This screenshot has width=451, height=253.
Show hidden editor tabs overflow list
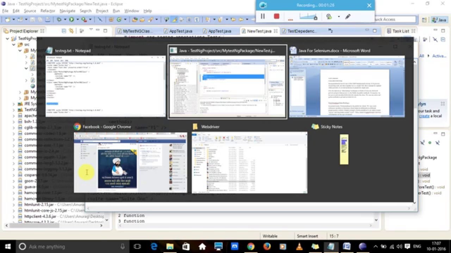tap(331, 31)
